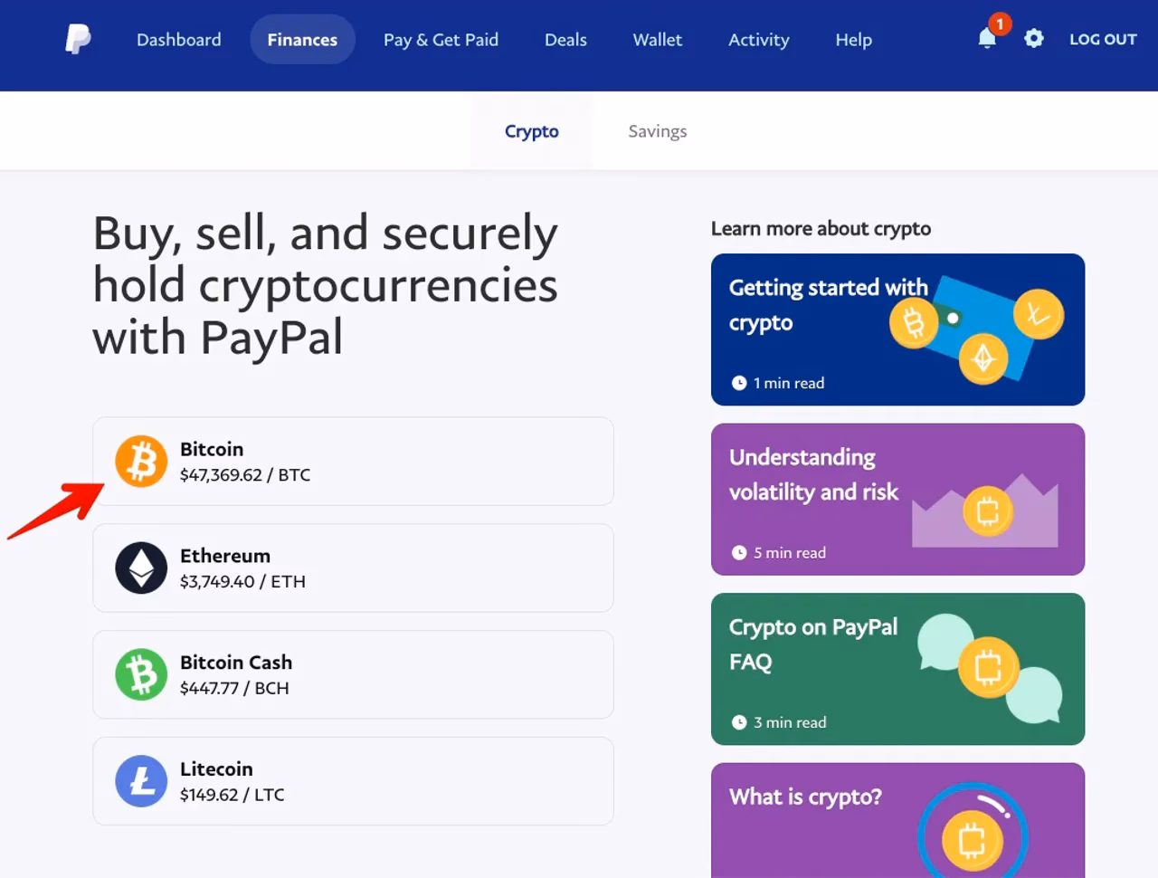Select the Understanding volatility and risk article
Image resolution: width=1158 pixels, height=878 pixels.
pos(897,499)
